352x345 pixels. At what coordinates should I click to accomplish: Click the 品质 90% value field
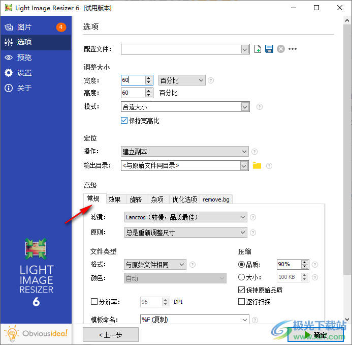point(289,265)
